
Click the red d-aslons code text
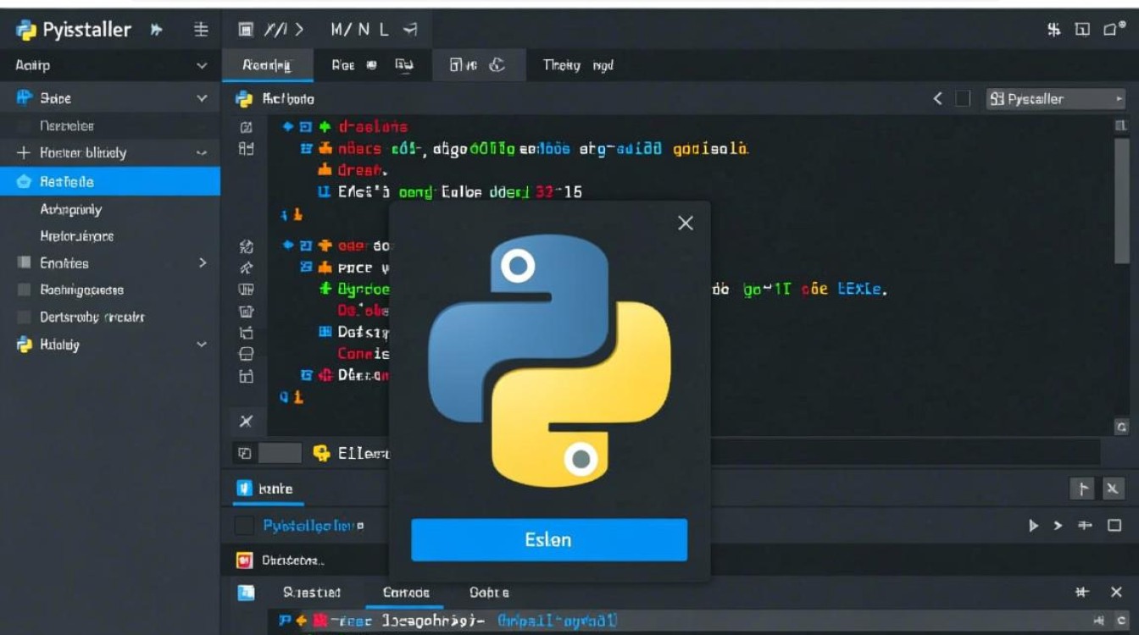[x=373, y=127]
